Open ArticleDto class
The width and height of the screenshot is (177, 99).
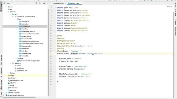pyautogui.click(x=25, y=24)
